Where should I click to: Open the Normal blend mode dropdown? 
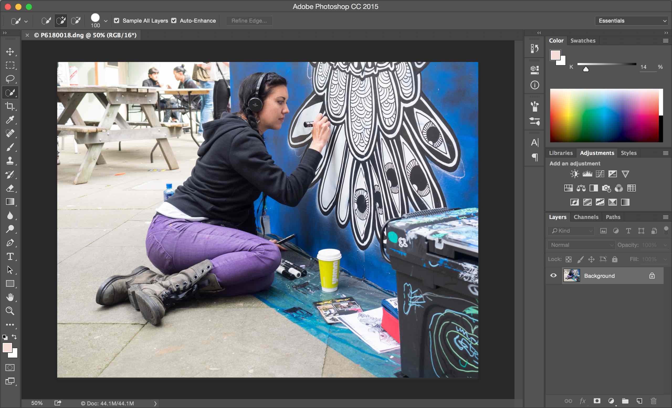click(581, 245)
